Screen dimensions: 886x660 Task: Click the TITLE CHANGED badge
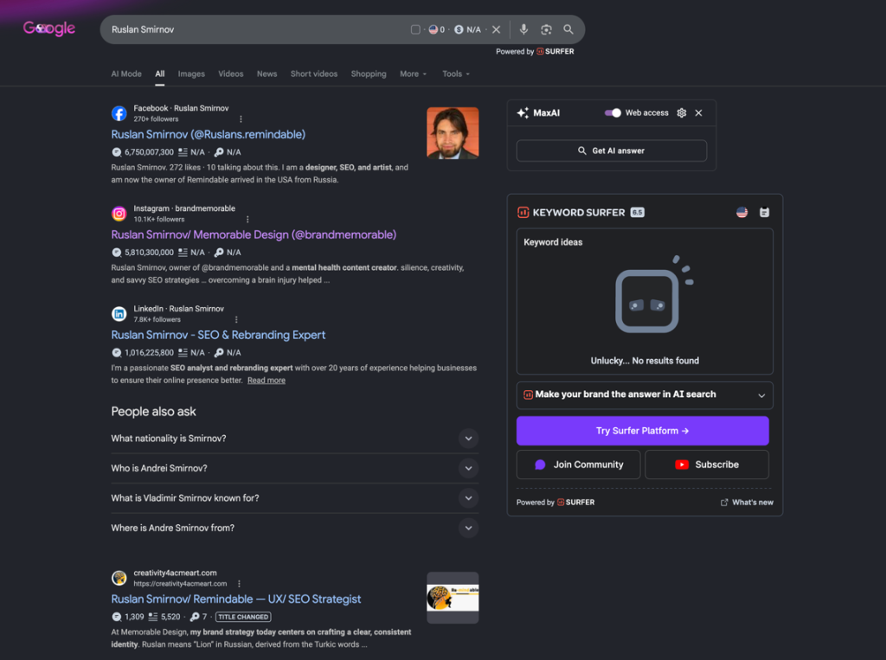click(x=243, y=617)
